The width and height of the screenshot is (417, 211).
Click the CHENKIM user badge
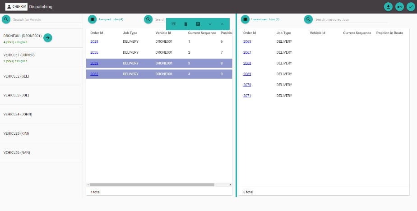(17, 7)
